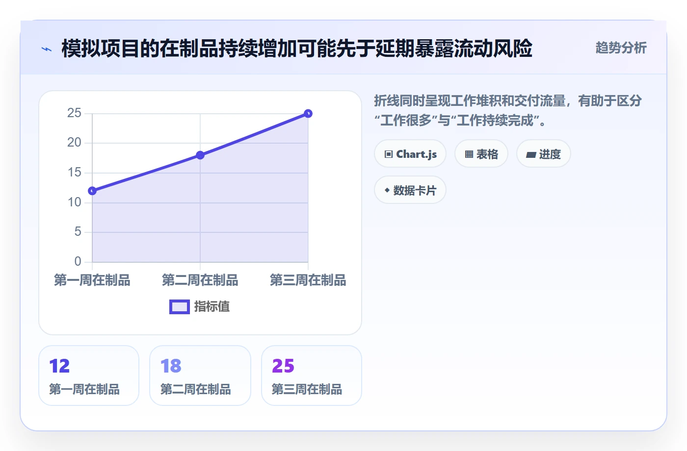This screenshot has width=687, height=451.
Task: Click the grid icon on the 表格 chip
Action: [x=469, y=154]
